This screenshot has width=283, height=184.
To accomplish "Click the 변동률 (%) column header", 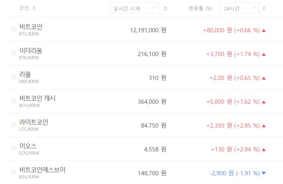I will pos(200,8).
